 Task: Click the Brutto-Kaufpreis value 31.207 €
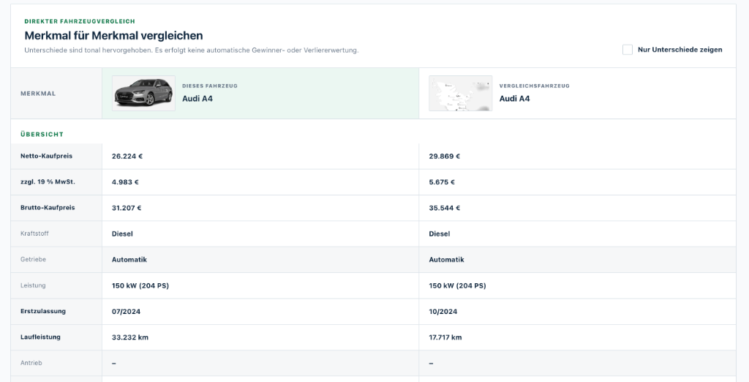pos(127,208)
